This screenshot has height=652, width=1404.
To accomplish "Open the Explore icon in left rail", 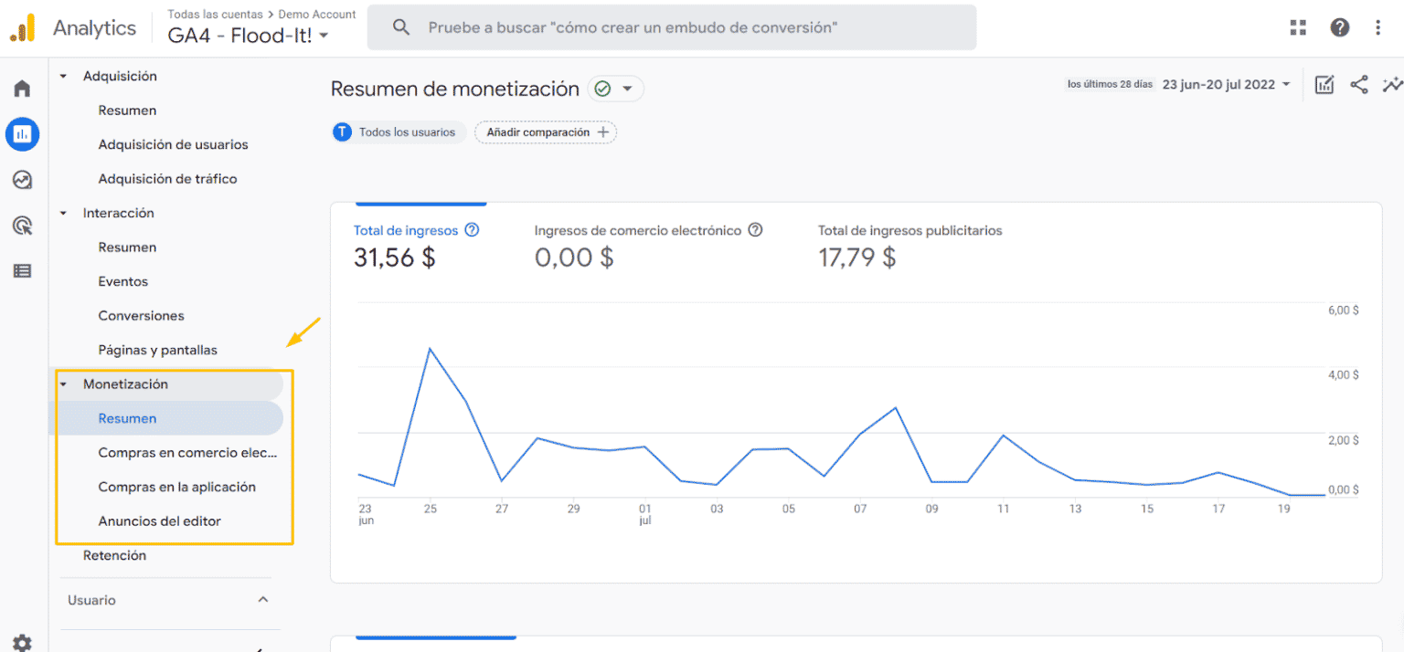I will pyautogui.click(x=21, y=179).
